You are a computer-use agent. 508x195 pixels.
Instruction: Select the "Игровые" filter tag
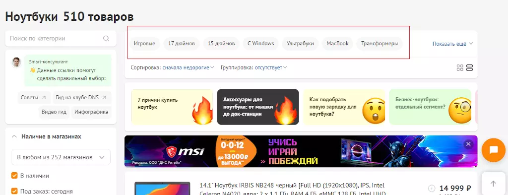click(x=144, y=43)
